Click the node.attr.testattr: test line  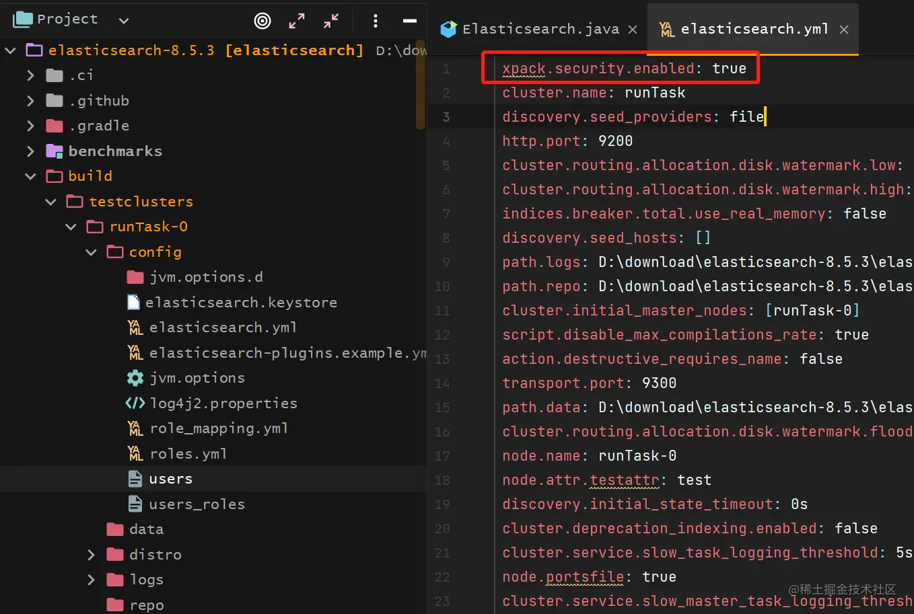[x=606, y=480]
